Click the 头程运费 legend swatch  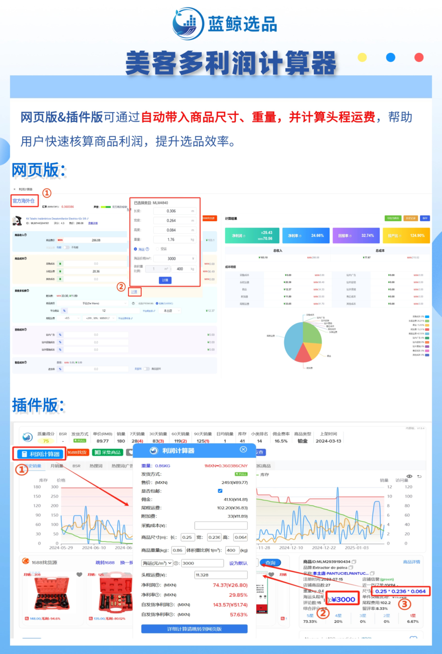[427, 321]
